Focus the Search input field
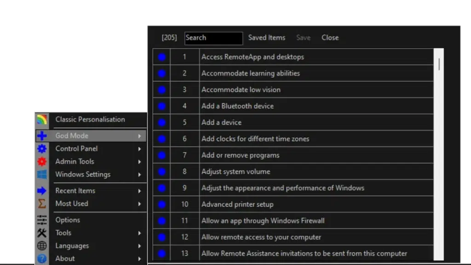The image size is (471, 265). pyautogui.click(x=213, y=38)
